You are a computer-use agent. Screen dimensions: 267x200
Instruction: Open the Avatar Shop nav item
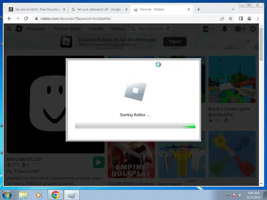68,29
